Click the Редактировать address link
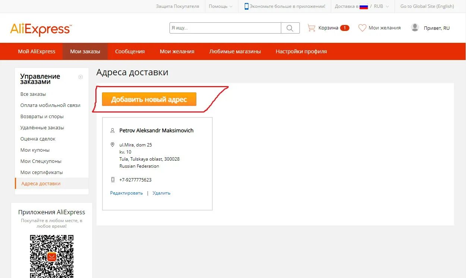The height and width of the screenshot is (278, 466). [x=126, y=193]
